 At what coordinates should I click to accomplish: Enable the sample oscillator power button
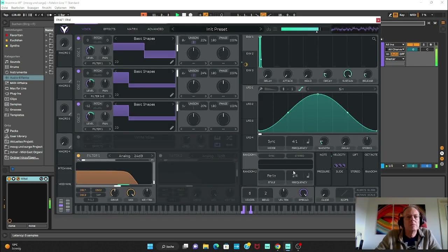(x=78, y=137)
